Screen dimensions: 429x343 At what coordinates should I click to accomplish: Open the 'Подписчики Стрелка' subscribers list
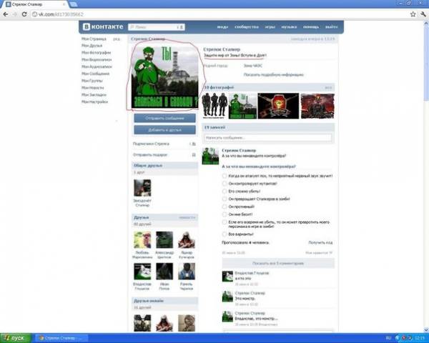(151, 143)
